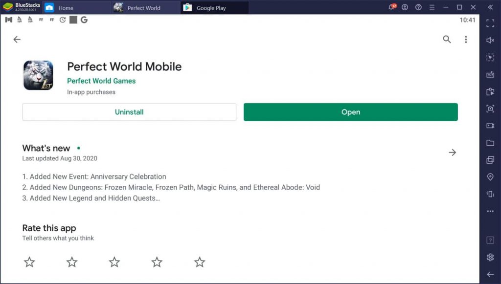
Task: Rate the app one star
Action: coord(29,262)
